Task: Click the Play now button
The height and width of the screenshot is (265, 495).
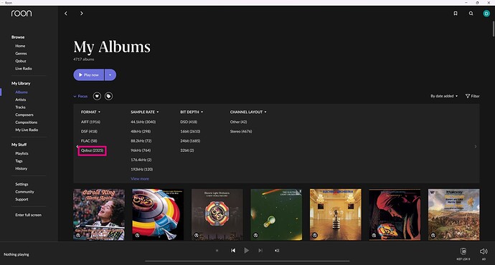Action: pyautogui.click(x=89, y=75)
